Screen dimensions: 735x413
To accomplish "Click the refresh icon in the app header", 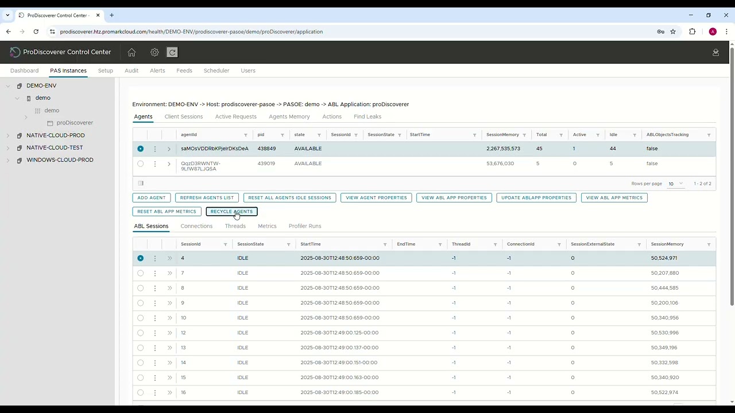I will [172, 52].
